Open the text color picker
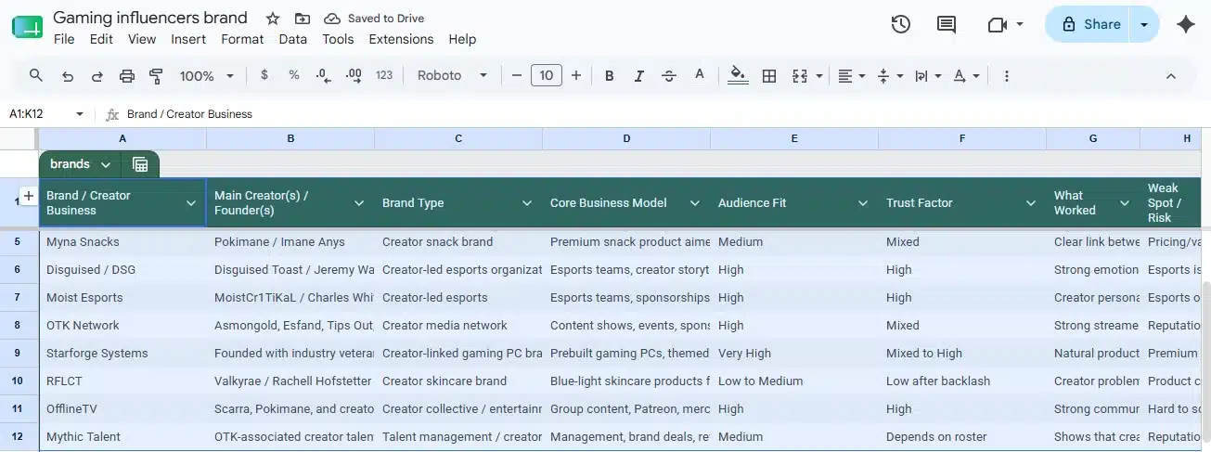The height and width of the screenshot is (452, 1211). pos(700,76)
